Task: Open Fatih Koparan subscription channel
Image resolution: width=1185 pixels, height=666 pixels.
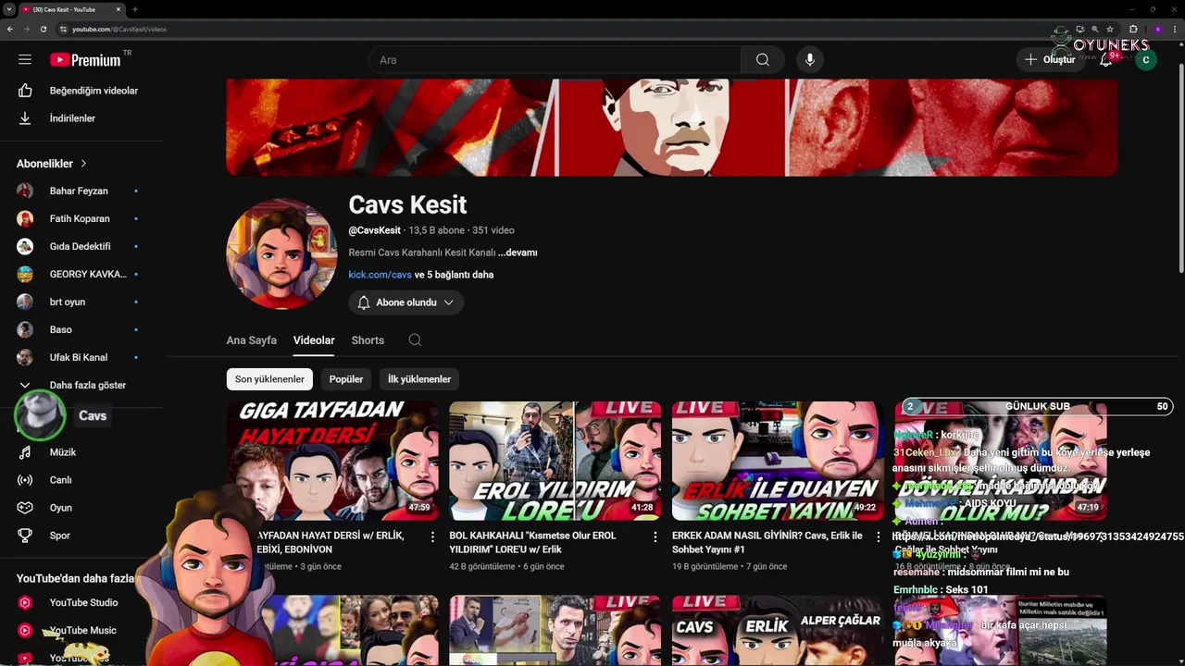Action: (81, 218)
